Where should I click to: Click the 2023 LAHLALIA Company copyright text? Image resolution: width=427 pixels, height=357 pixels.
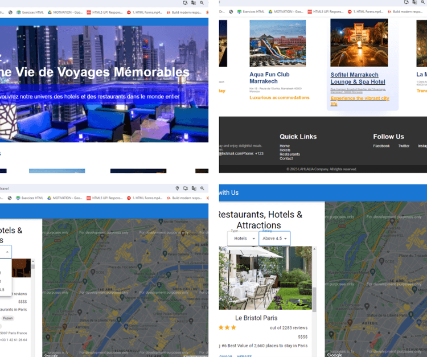click(321, 169)
